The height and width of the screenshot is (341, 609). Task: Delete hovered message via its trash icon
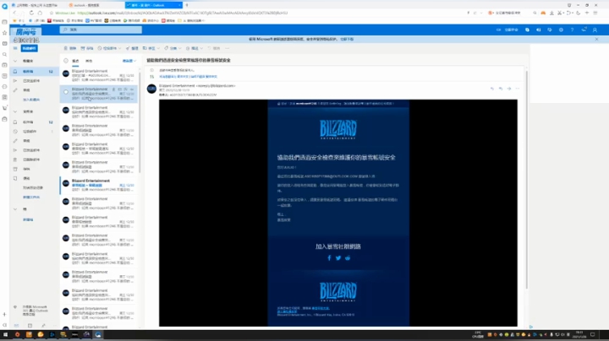click(114, 89)
